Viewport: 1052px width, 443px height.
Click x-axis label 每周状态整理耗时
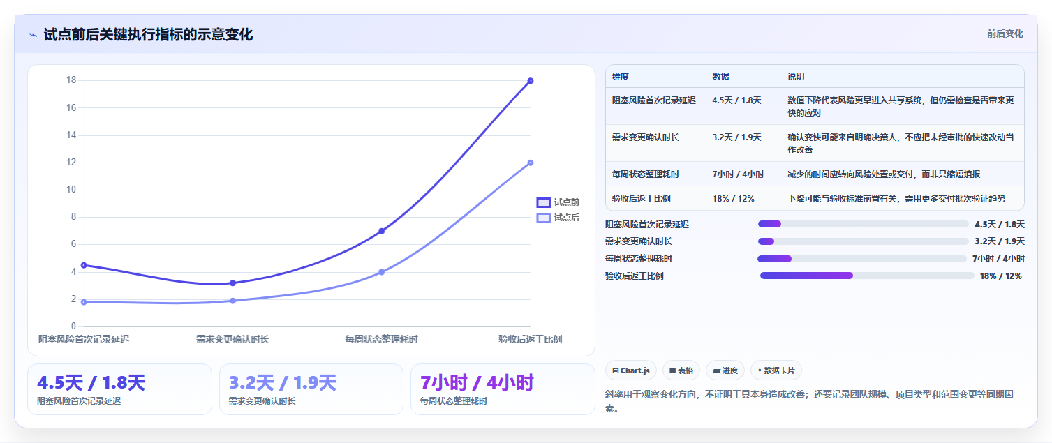pos(382,340)
